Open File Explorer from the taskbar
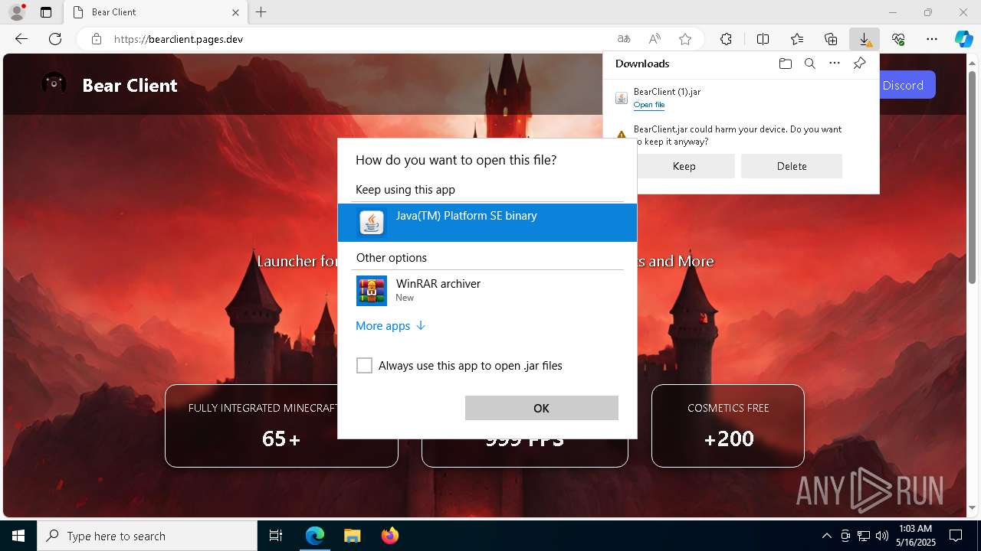Image resolution: width=981 pixels, height=551 pixels. click(352, 536)
